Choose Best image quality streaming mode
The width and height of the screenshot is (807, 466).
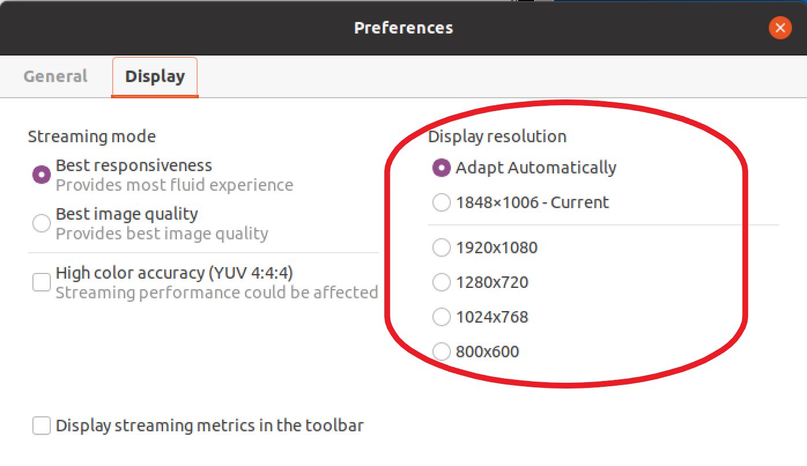[x=41, y=223]
